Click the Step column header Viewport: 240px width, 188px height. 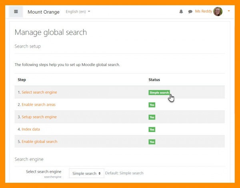[x=22, y=80]
